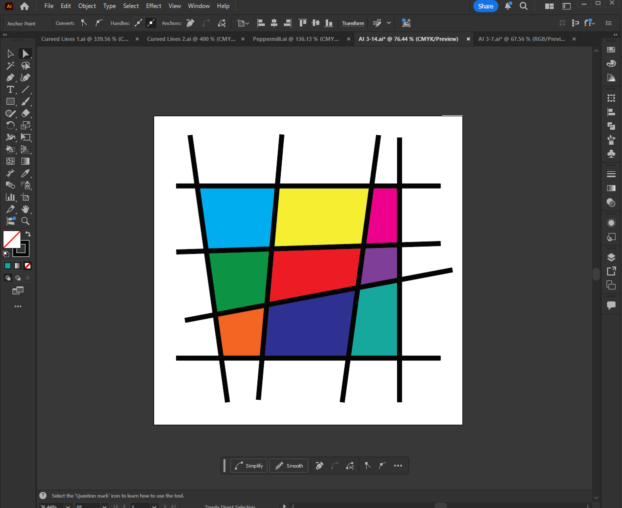Open the Stroke panel icon
This screenshot has height=508, width=622.
click(x=611, y=174)
